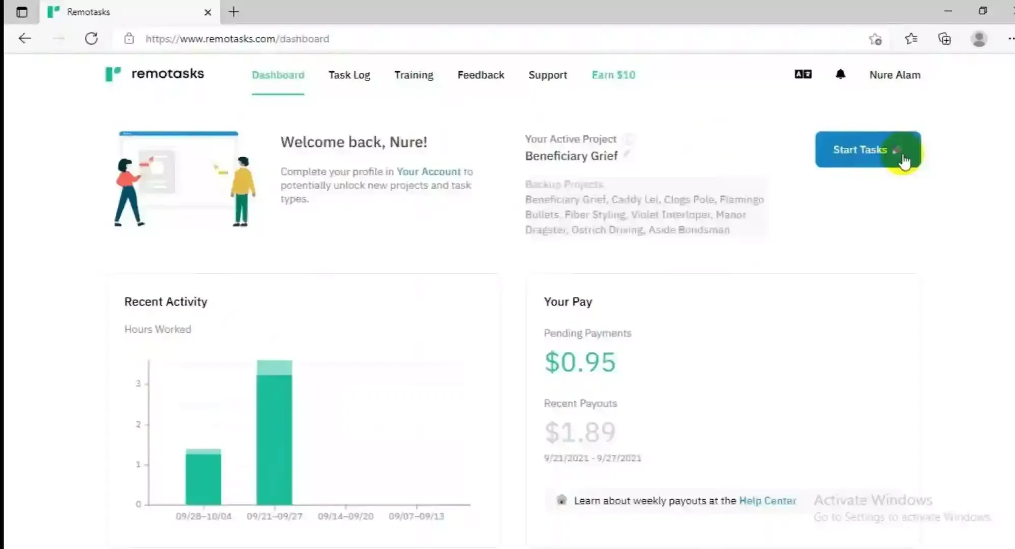This screenshot has height=549, width=1015.
Task: Click the Recent Activity heading
Action: point(166,301)
